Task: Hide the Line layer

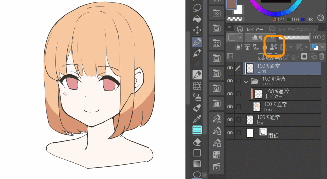Action: click(x=230, y=68)
